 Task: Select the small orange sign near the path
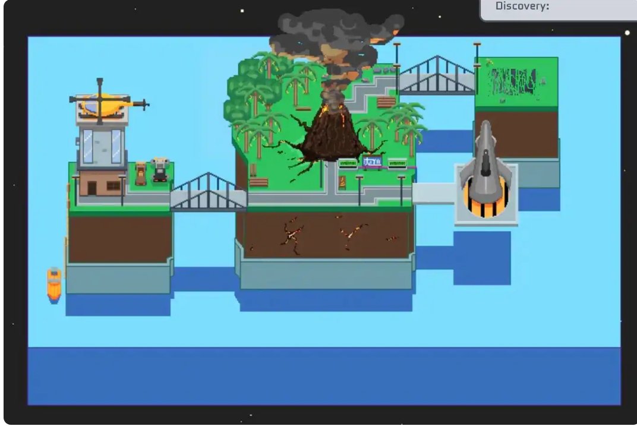tap(342, 183)
